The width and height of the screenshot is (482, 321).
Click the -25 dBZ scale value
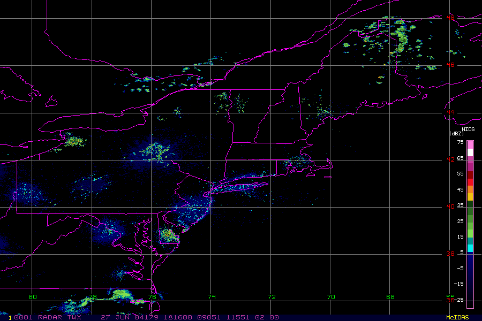coord(459,300)
